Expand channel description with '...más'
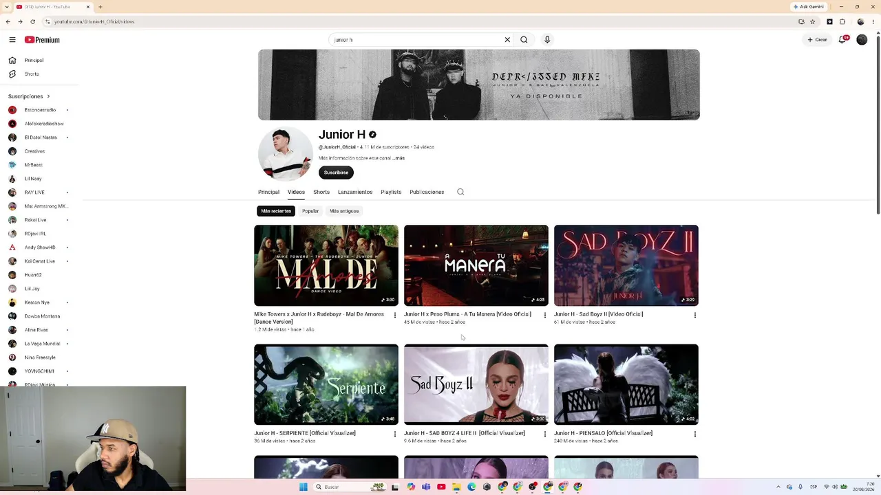This screenshot has height=495, width=881. (x=399, y=158)
